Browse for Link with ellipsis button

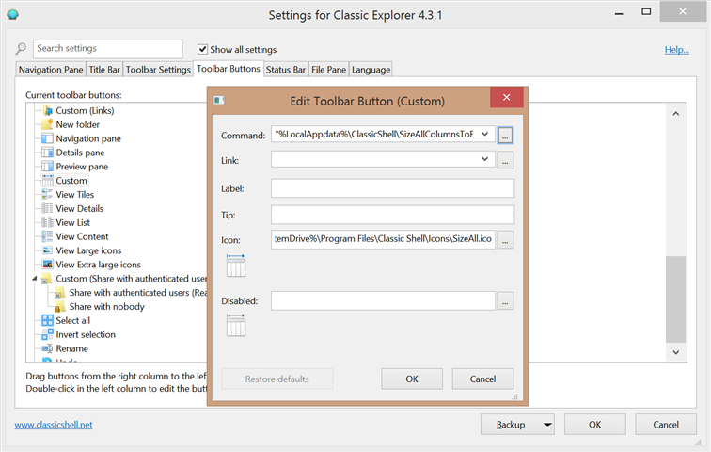click(505, 160)
